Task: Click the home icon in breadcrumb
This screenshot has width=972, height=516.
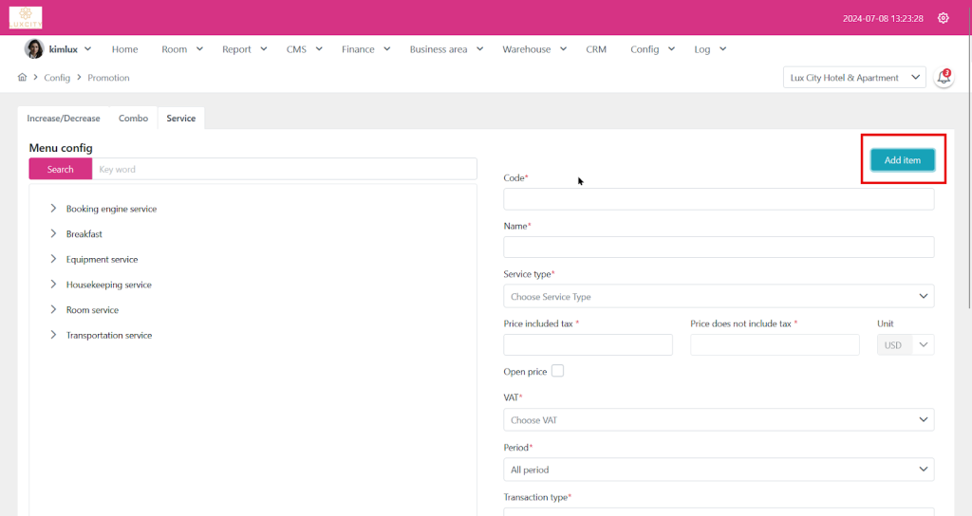Action: (23, 78)
